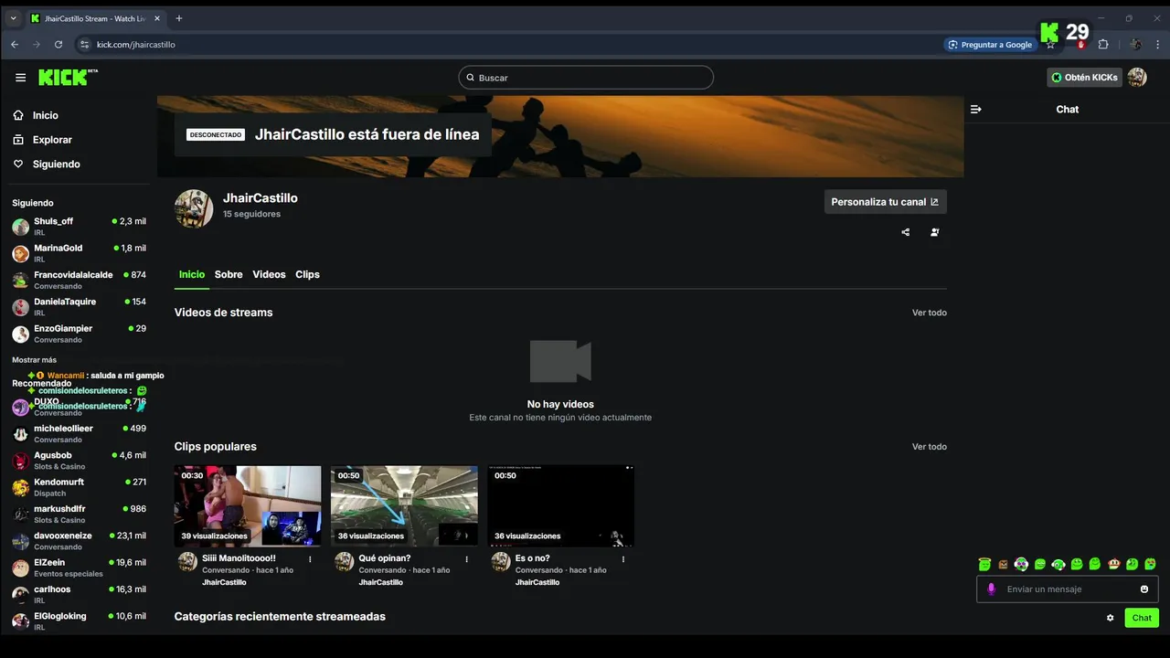Open EnzoGiampier channel in sidebar
Viewport: 1170px width, 658px height.
coord(79,334)
